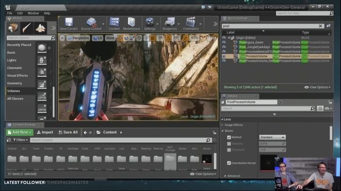Open the Marketplace from the toolbar
The image size is (341, 191).
132,23
